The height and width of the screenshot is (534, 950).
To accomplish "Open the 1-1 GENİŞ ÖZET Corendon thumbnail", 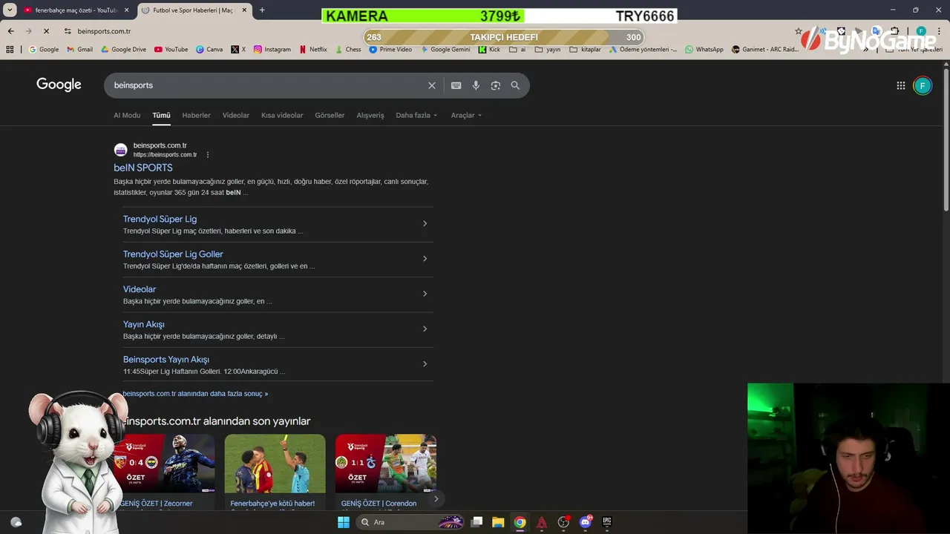I will 386,464.
